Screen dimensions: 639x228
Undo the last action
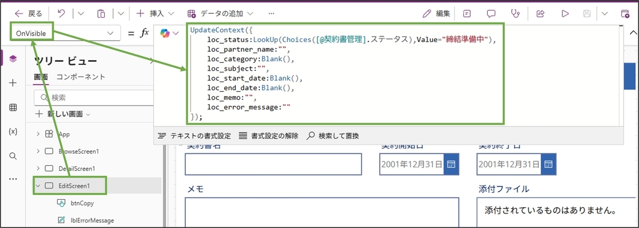click(x=61, y=13)
